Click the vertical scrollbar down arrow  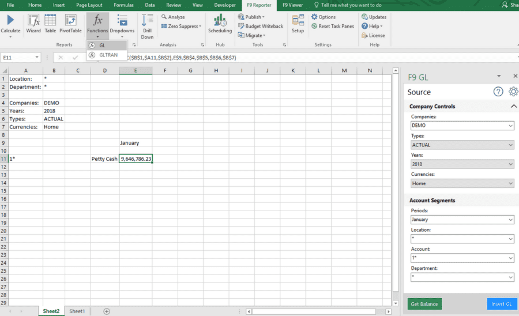click(x=396, y=303)
